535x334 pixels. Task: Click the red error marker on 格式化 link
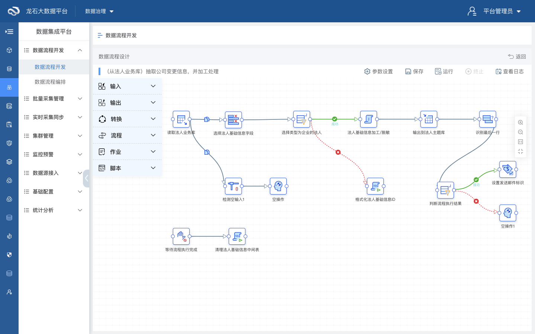[x=338, y=152]
